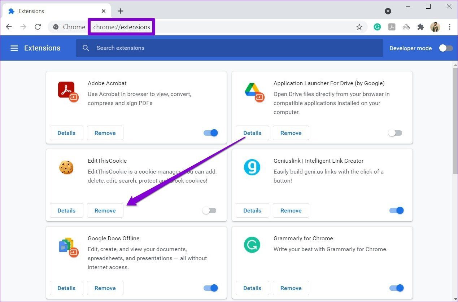Click the 'Google Docs Offline' title text

tap(114, 238)
